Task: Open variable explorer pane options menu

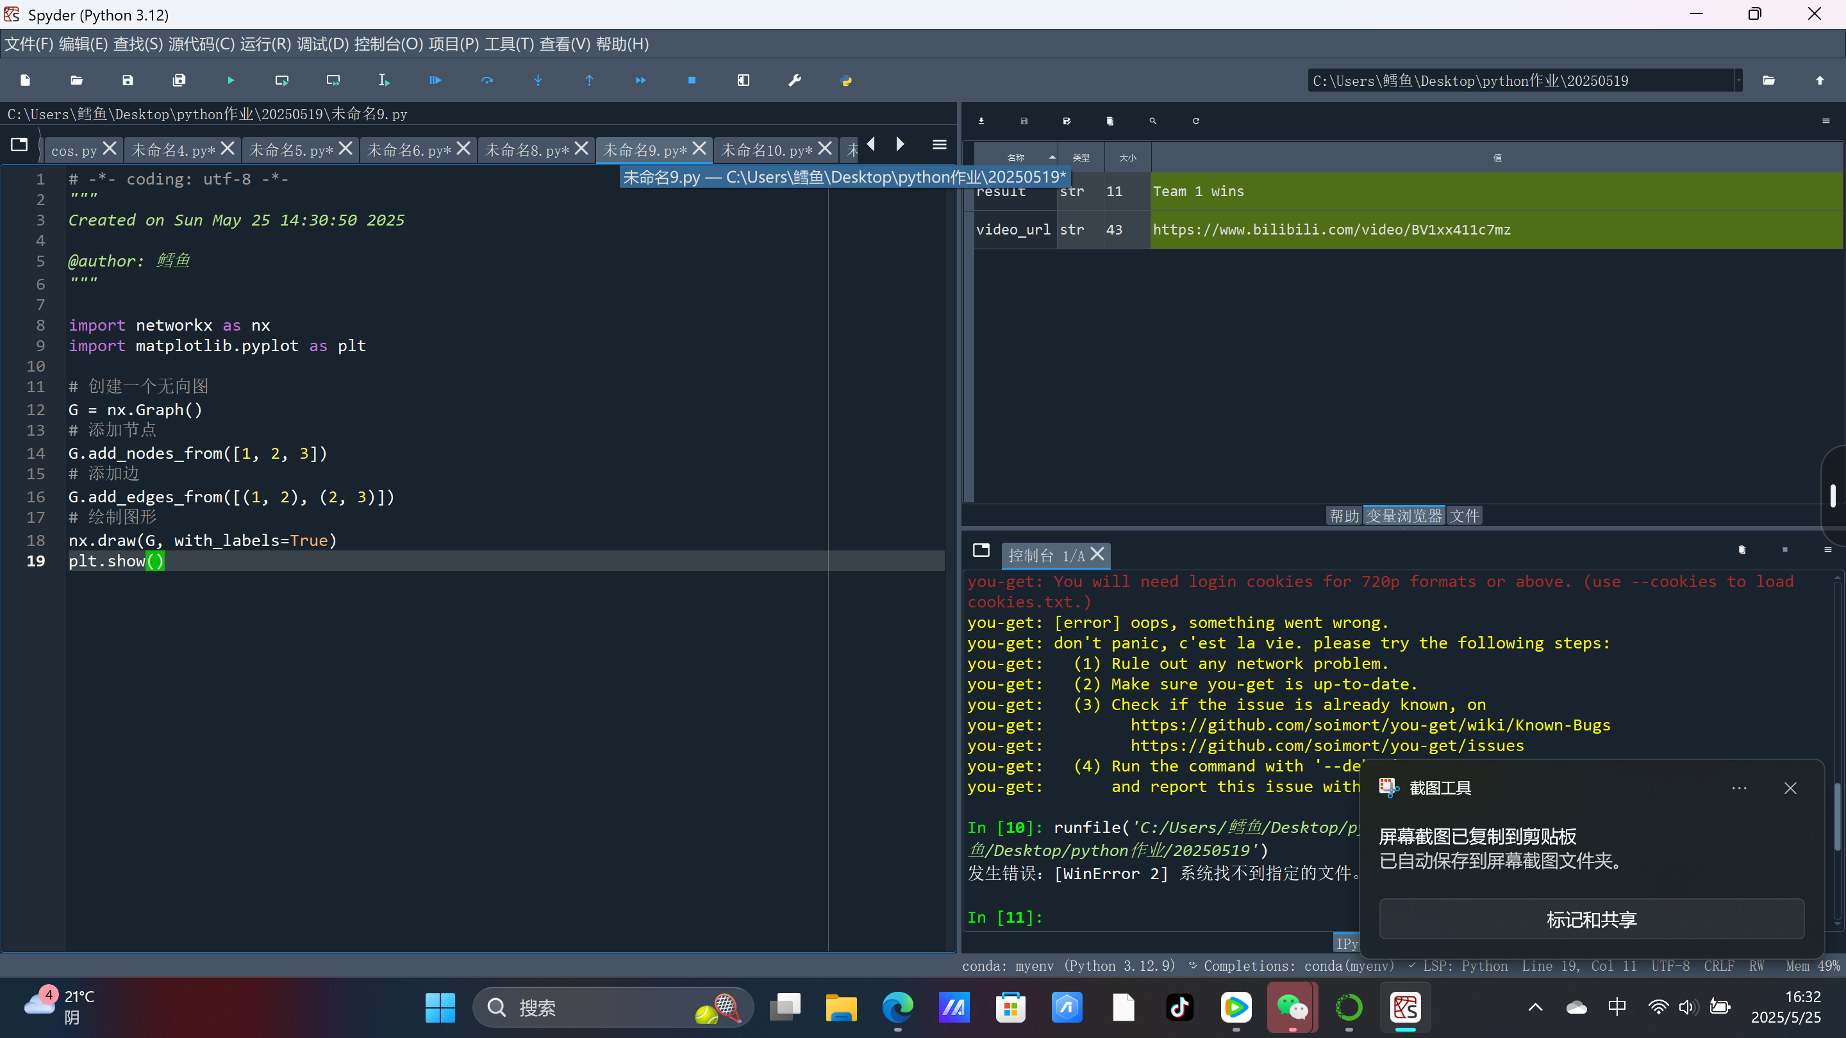Action: (x=1826, y=121)
